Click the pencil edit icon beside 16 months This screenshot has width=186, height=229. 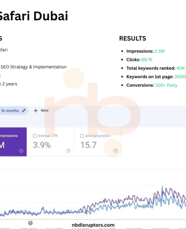(24, 111)
